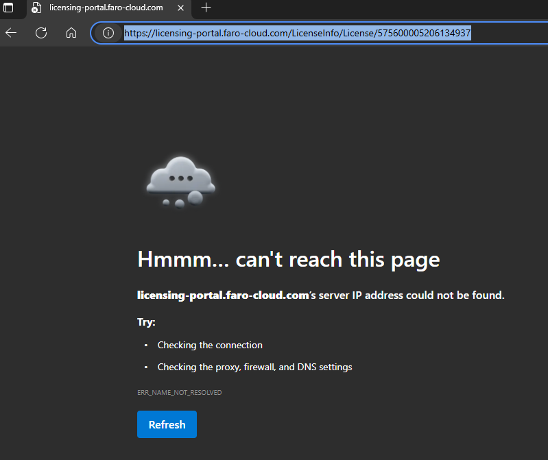The image size is (548, 460).
Task: Click the bold licensing-portal.faro-cloud.com domain text
Action: point(223,295)
